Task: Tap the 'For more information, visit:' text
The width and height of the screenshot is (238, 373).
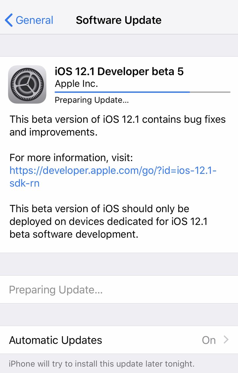Action: [71, 158]
